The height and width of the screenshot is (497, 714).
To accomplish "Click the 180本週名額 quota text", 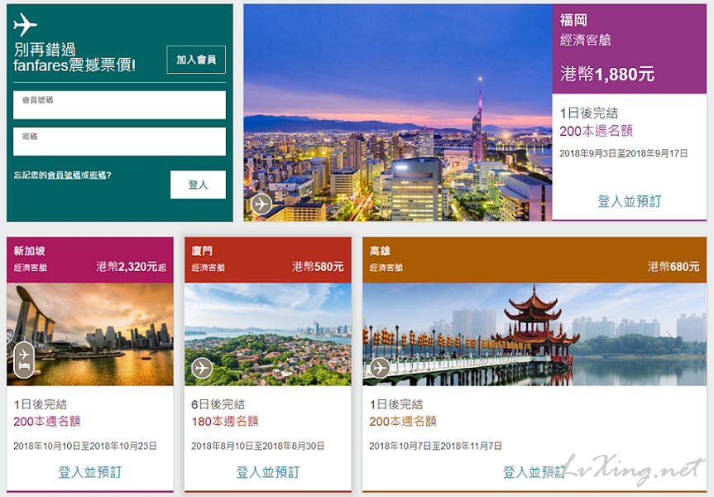I will [225, 422].
